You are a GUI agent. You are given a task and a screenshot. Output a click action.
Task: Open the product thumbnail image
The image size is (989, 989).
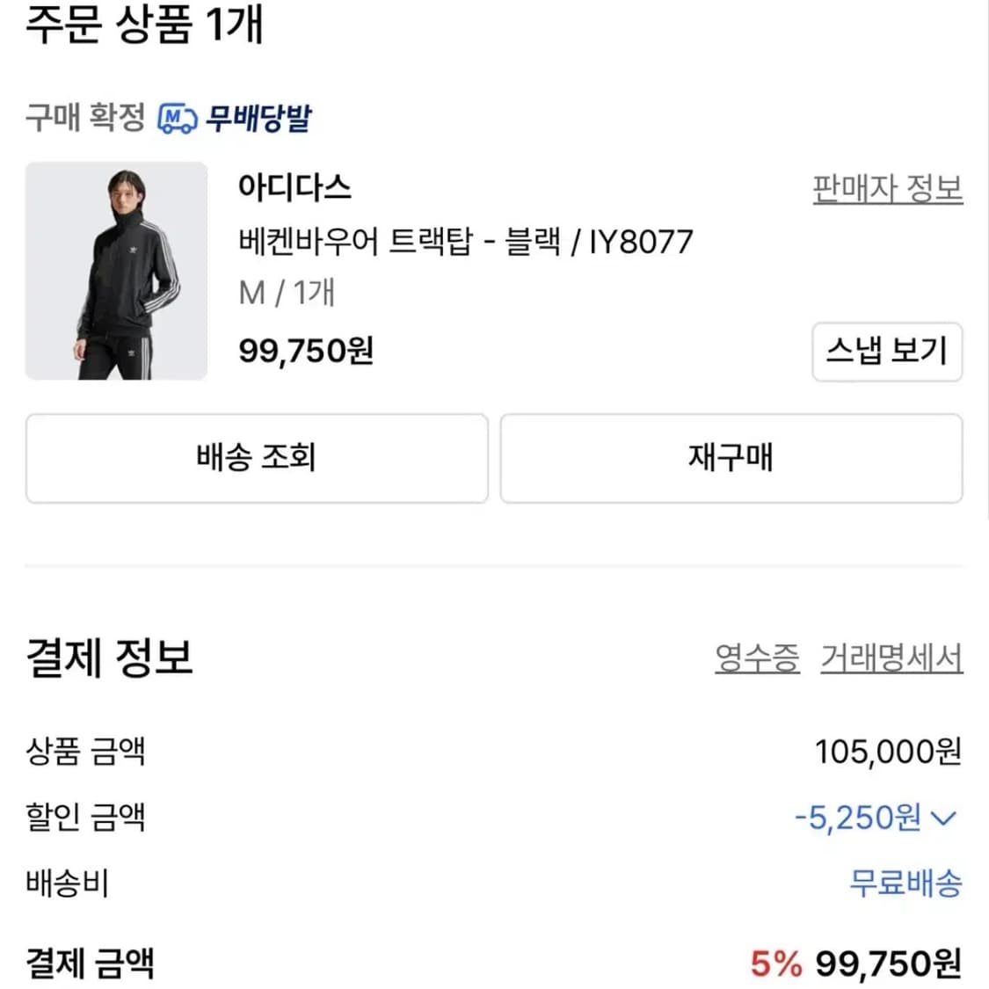[116, 272]
